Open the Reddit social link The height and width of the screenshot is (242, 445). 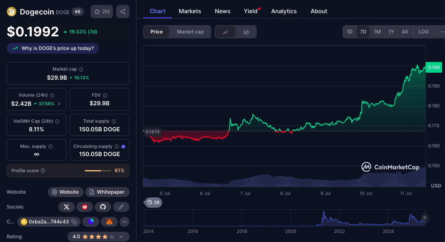pyautogui.click(x=84, y=207)
